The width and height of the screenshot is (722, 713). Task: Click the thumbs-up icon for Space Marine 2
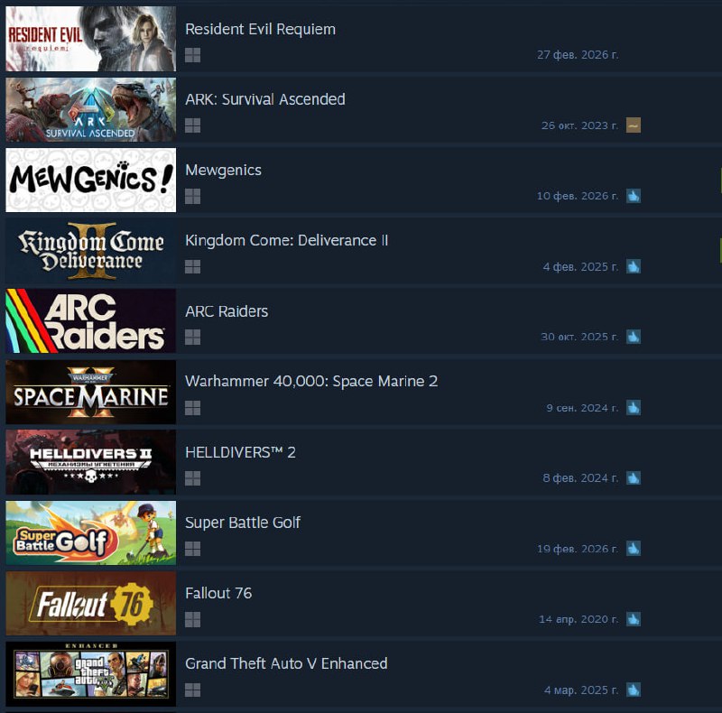click(x=634, y=408)
